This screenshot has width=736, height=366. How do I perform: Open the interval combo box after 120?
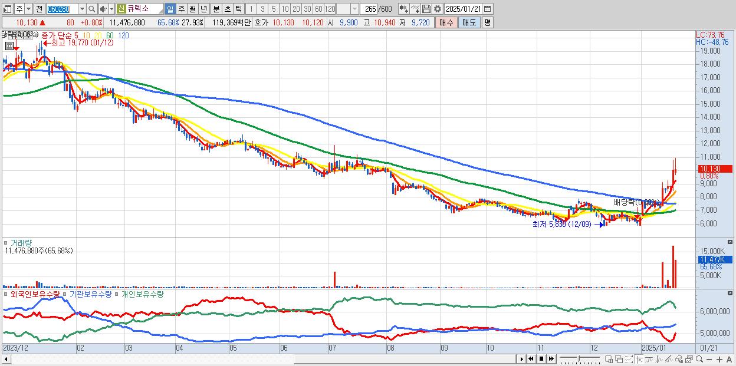354,9
